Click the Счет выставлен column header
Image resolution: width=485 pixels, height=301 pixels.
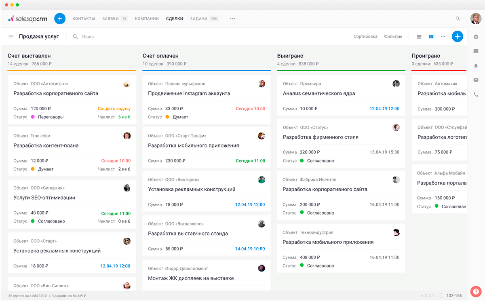[29, 56]
